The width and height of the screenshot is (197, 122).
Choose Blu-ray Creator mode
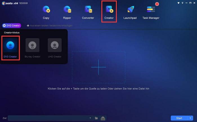coord(32,48)
